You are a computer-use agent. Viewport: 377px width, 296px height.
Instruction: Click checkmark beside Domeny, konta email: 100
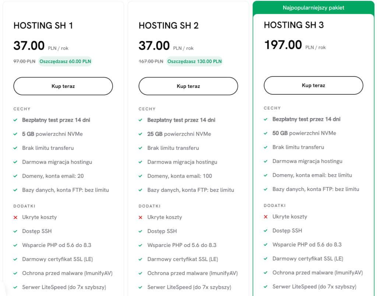(x=141, y=176)
